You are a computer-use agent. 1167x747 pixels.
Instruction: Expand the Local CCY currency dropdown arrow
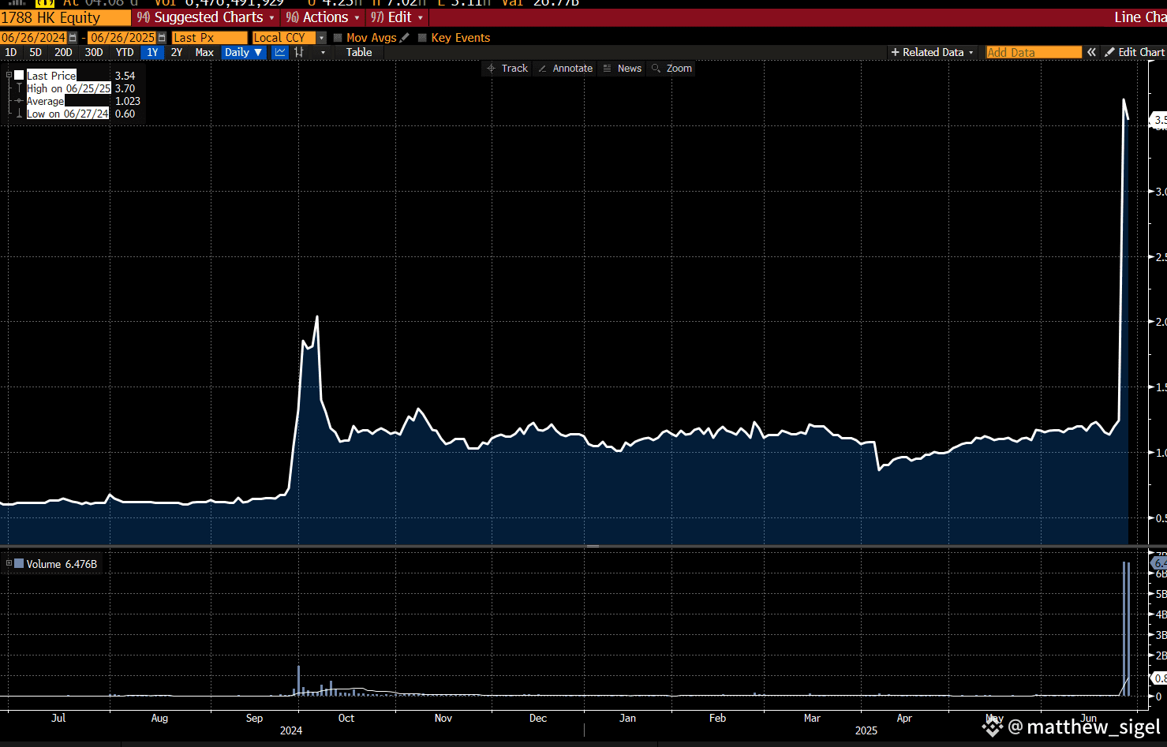tap(322, 38)
